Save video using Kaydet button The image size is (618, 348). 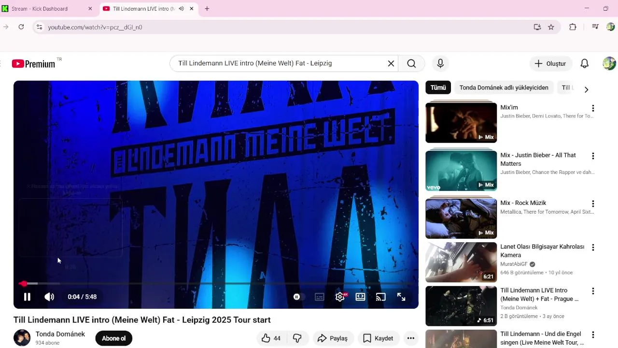tap(378, 338)
